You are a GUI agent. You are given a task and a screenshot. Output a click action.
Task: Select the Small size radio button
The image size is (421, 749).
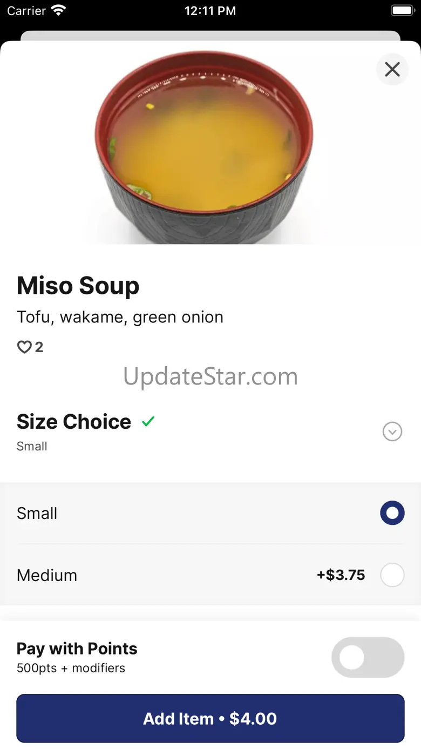point(392,513)
